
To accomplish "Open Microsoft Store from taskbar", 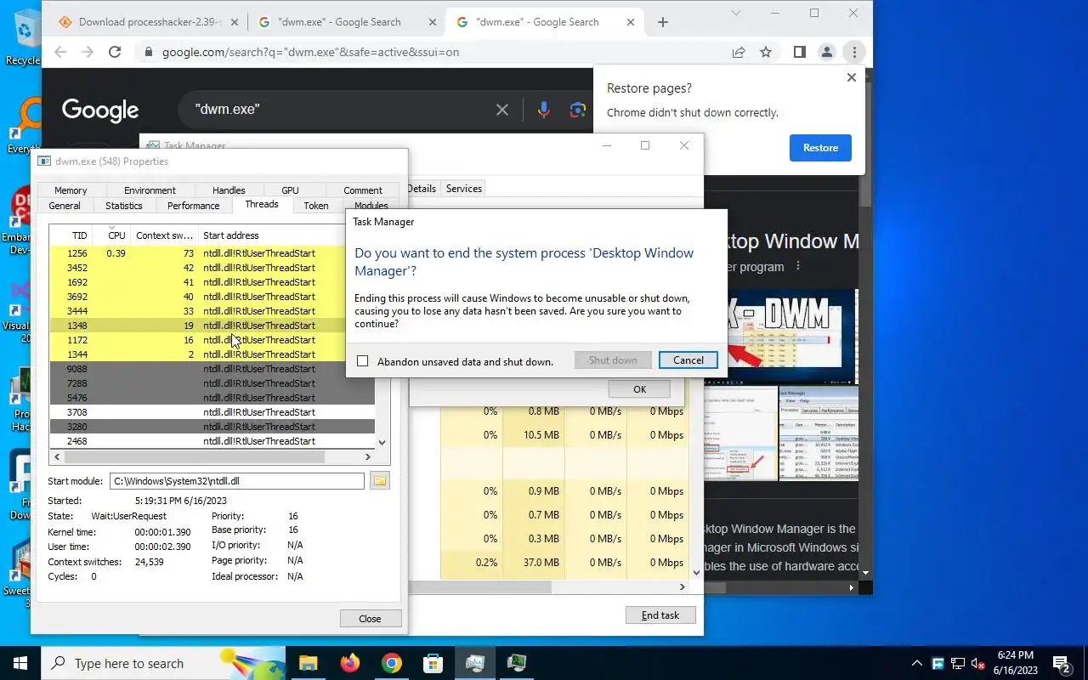I will [433, 663].
